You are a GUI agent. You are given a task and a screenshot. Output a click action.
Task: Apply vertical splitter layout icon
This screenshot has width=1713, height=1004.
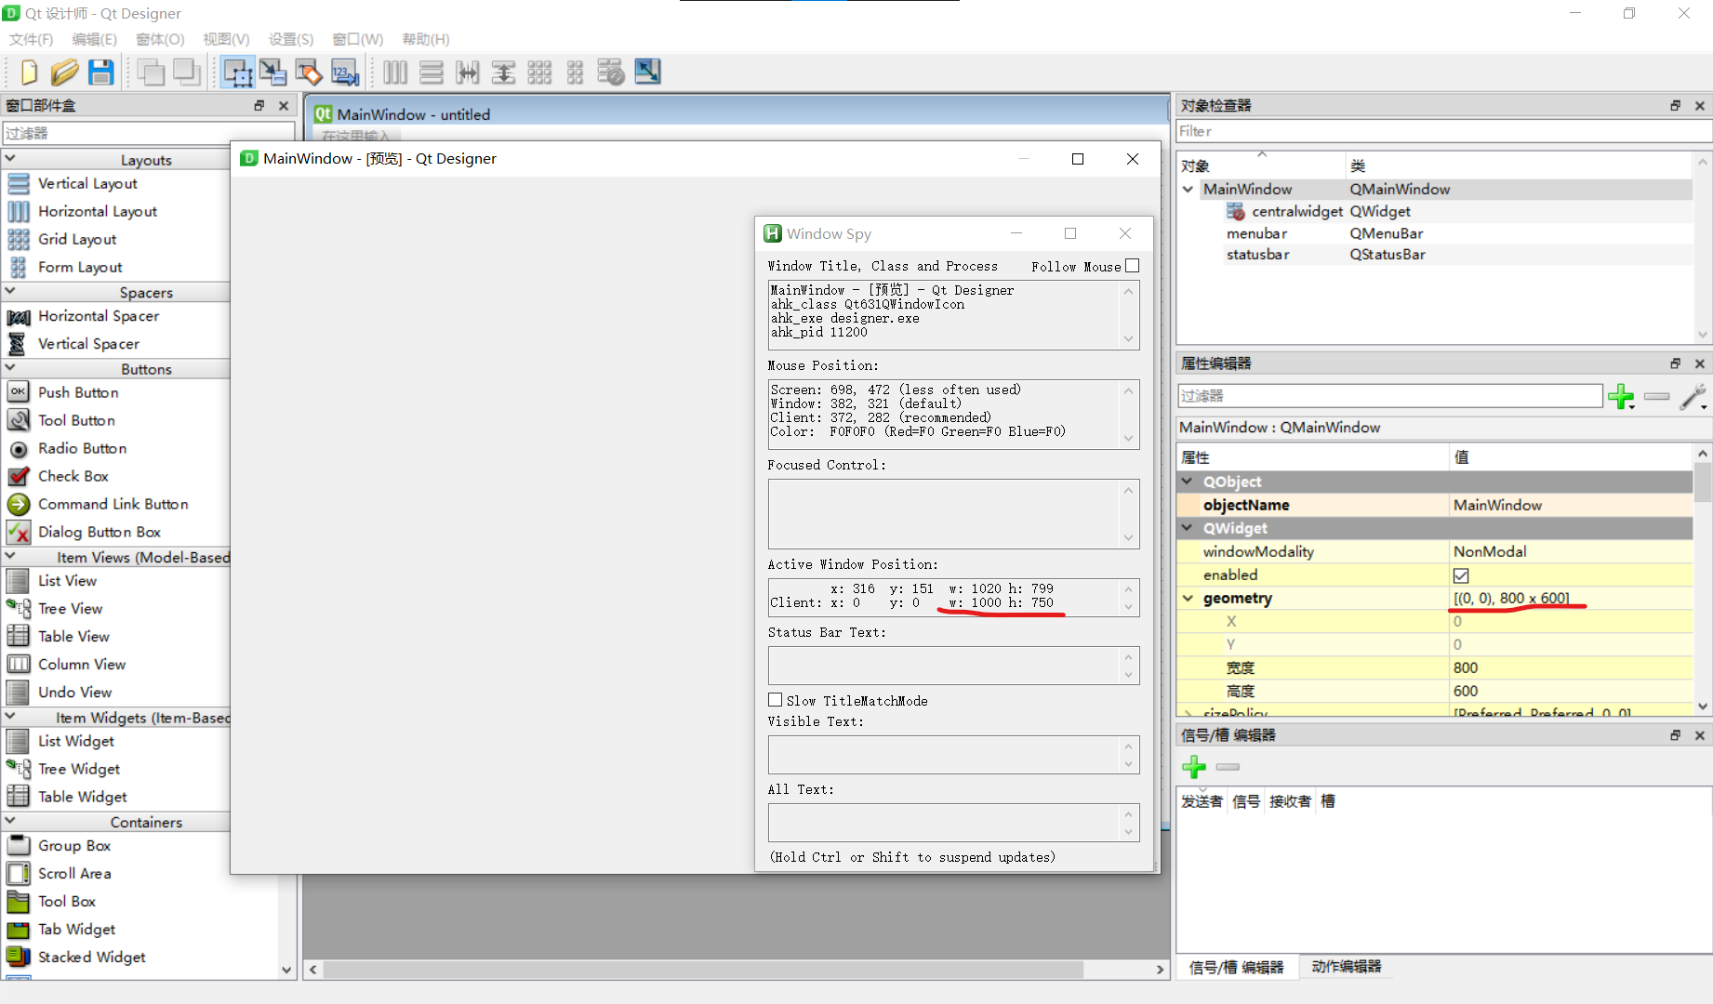503,72
